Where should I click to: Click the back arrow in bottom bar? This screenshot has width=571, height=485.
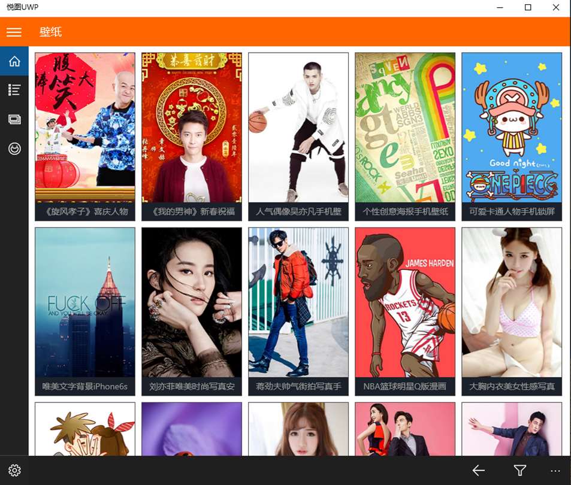pos(478,471)
